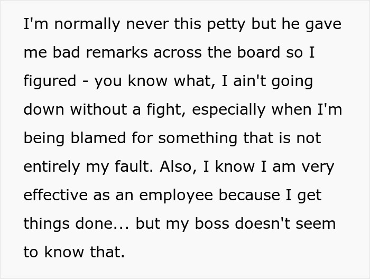Click the final words "know that"
This screenshot has width=370, height=279.
pos(84,252)
